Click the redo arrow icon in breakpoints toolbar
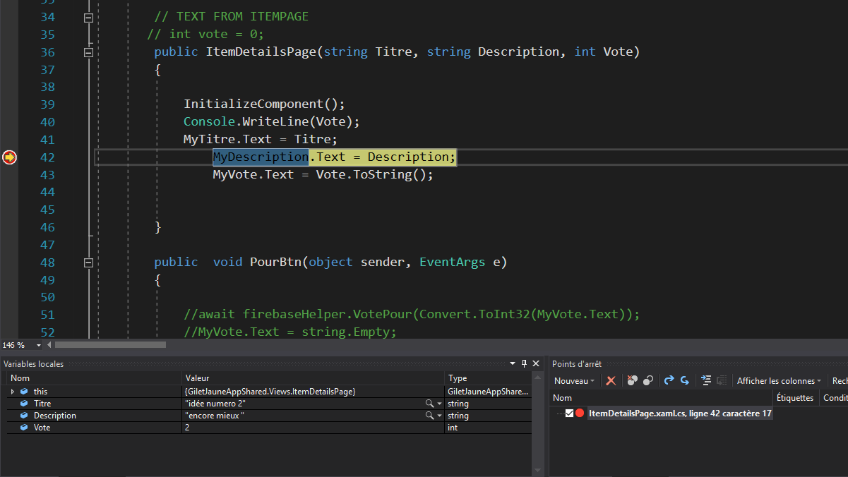The height and width of the screenshot is (477, 848). pos(684,380)
